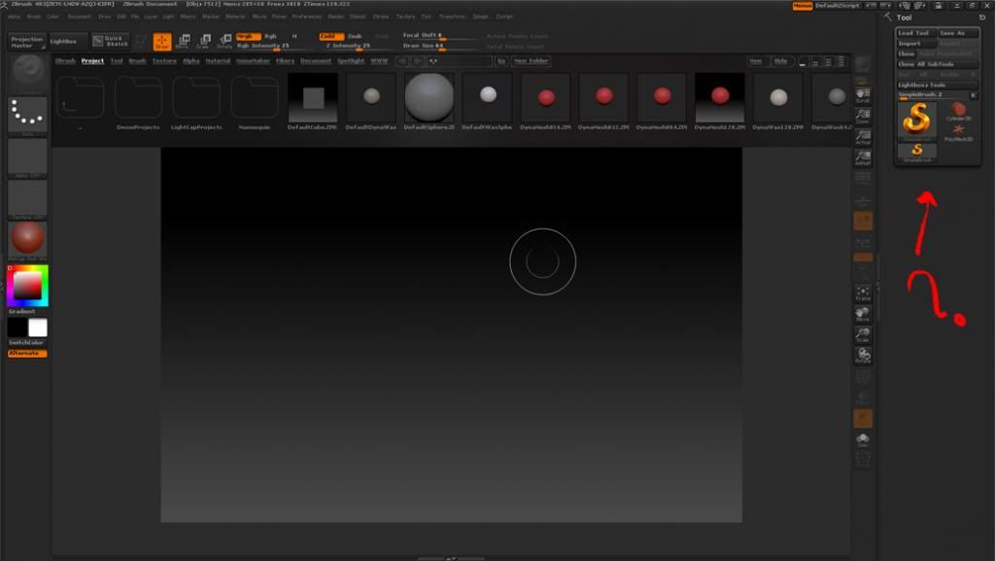Click the Frame icon in right shelf

(x=863, y=294)
